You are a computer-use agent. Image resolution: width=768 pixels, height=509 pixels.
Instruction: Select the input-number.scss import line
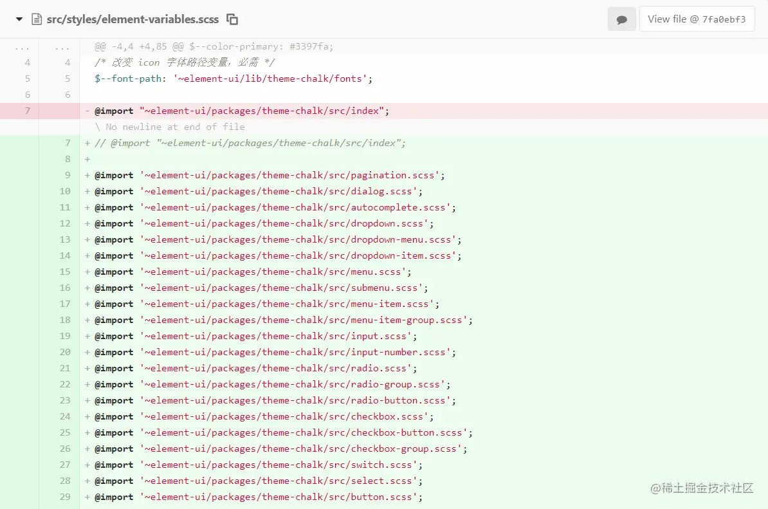coord(275,352)
